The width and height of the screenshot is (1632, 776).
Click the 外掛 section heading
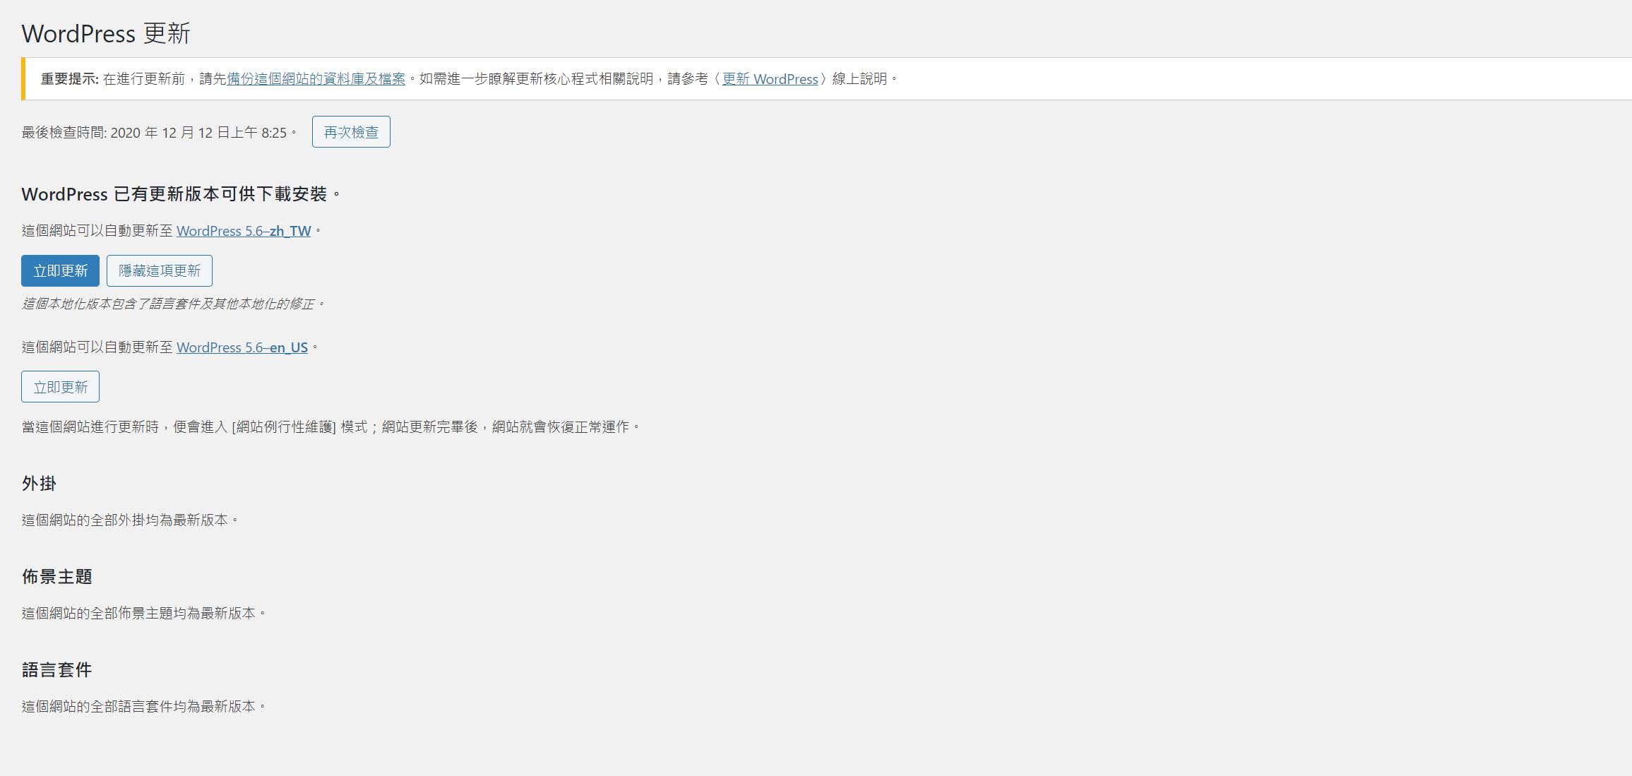(39, 484)
